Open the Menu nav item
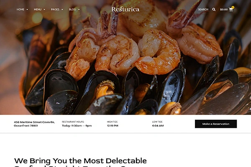Image resolution: width=251 pixels, height=167 pixels. point(38,10)
